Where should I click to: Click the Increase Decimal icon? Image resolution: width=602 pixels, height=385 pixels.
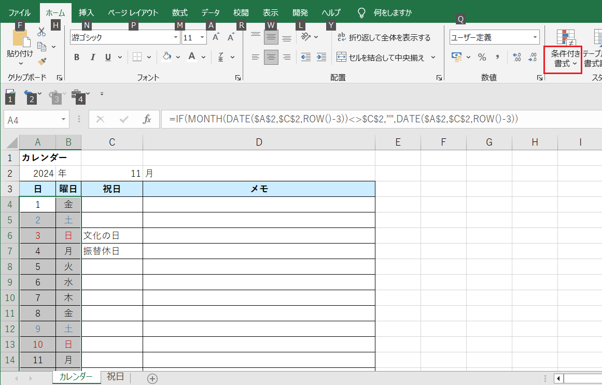pos(516,58)
